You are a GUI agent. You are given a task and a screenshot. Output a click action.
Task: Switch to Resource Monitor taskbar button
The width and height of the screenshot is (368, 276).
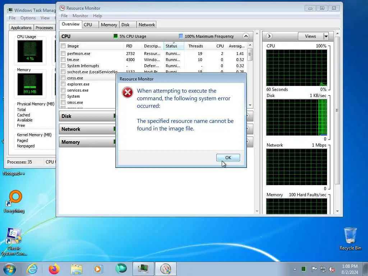165,269
